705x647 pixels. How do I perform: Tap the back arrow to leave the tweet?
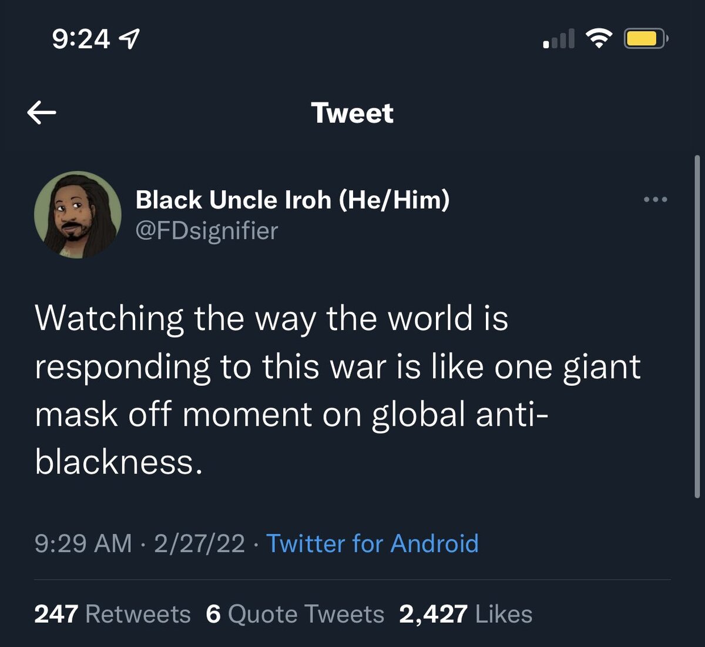[42, 112]
